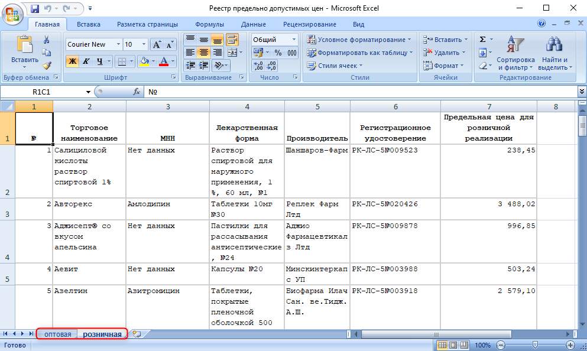Click the AutoSum sigma icon
The image size is (587, 351).
point(482,40)
